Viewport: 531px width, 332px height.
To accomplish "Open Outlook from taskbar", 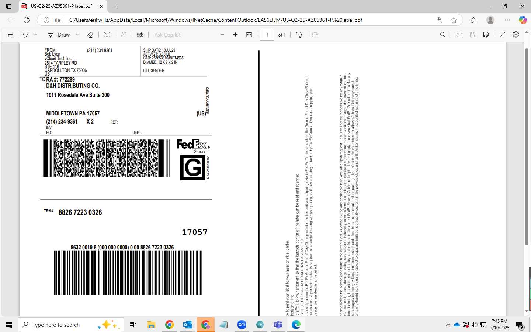I will [x=187, y=325].
